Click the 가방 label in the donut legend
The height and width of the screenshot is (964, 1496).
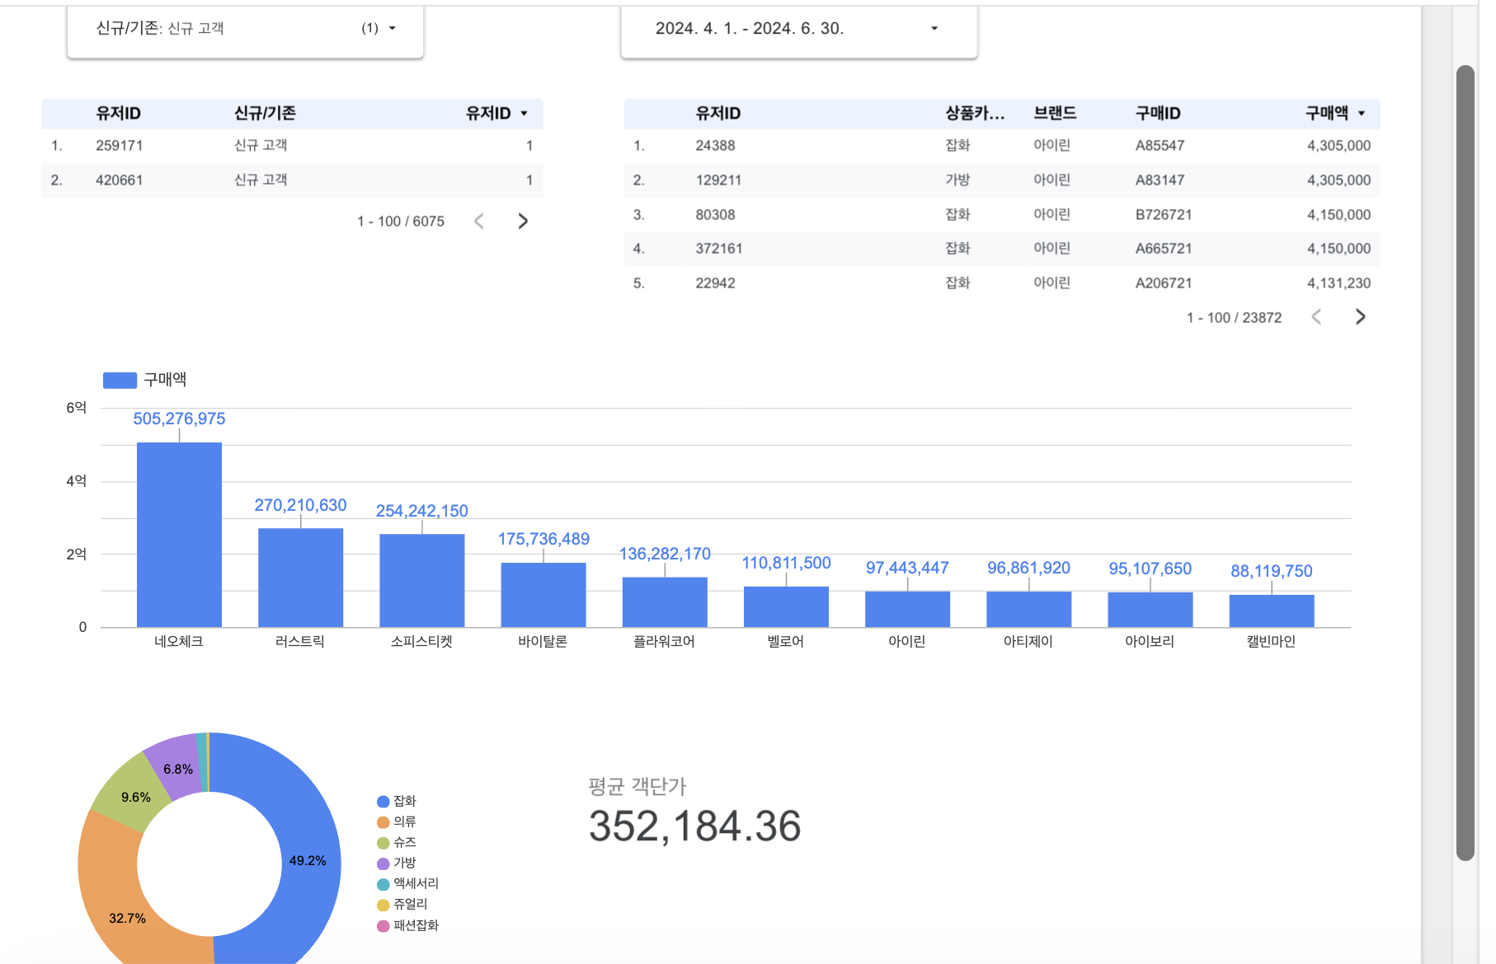point(405,863)
